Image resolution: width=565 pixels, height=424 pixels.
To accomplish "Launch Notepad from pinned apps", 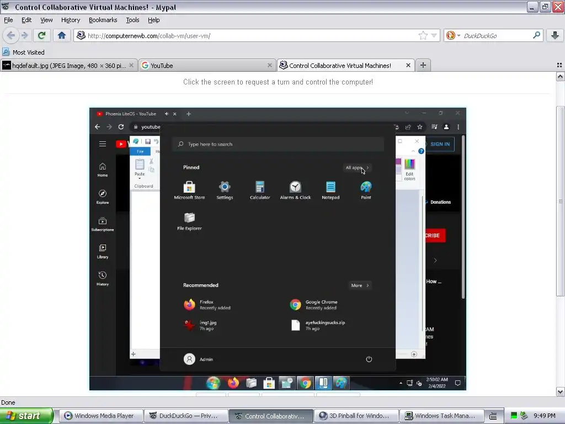I will click(x=331, y=190).
